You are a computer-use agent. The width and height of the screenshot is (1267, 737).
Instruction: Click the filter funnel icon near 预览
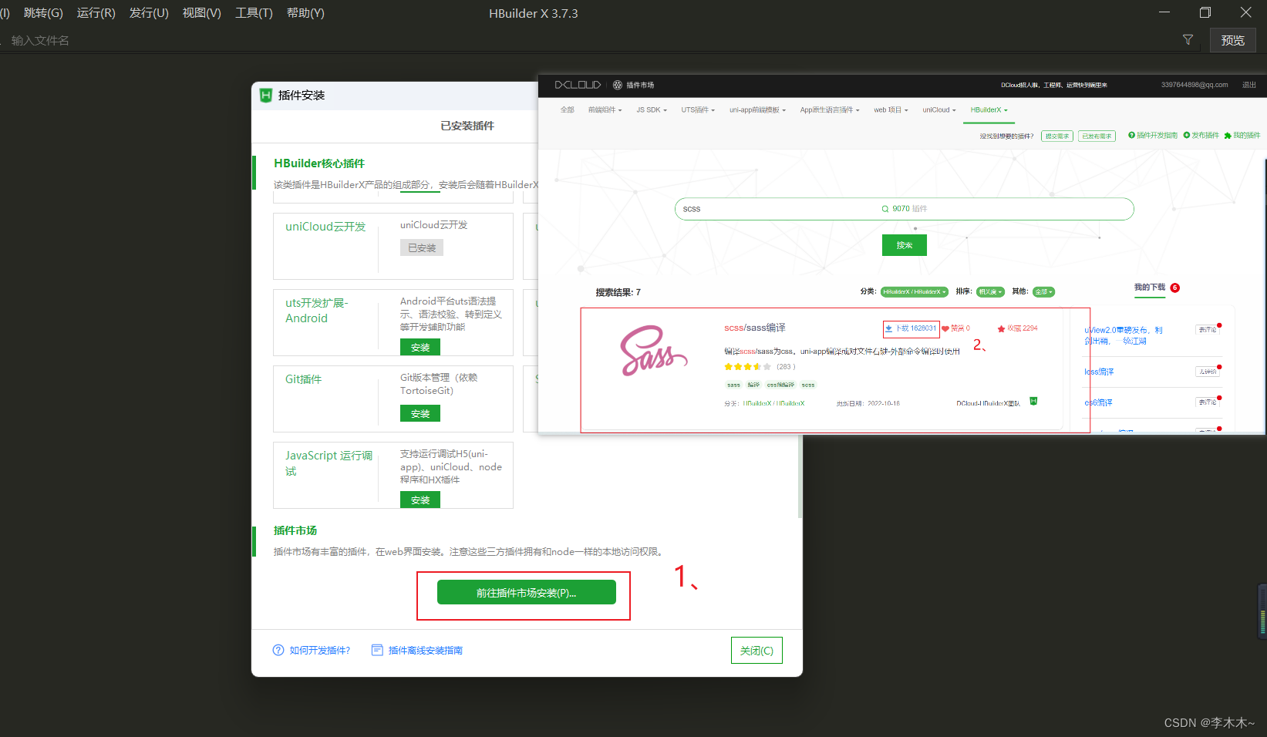pos(1188,40)
